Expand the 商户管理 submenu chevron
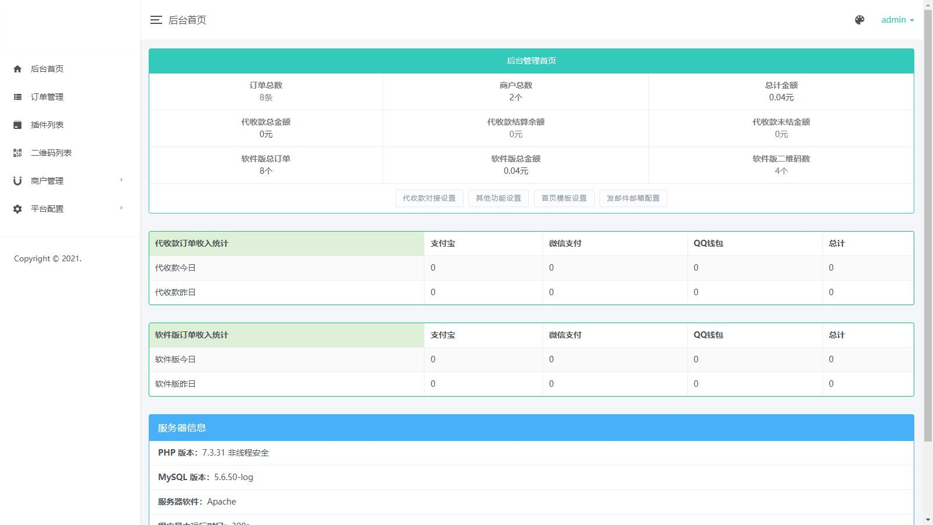The height and width of the screenshot is (525, 933). (121, 180)
